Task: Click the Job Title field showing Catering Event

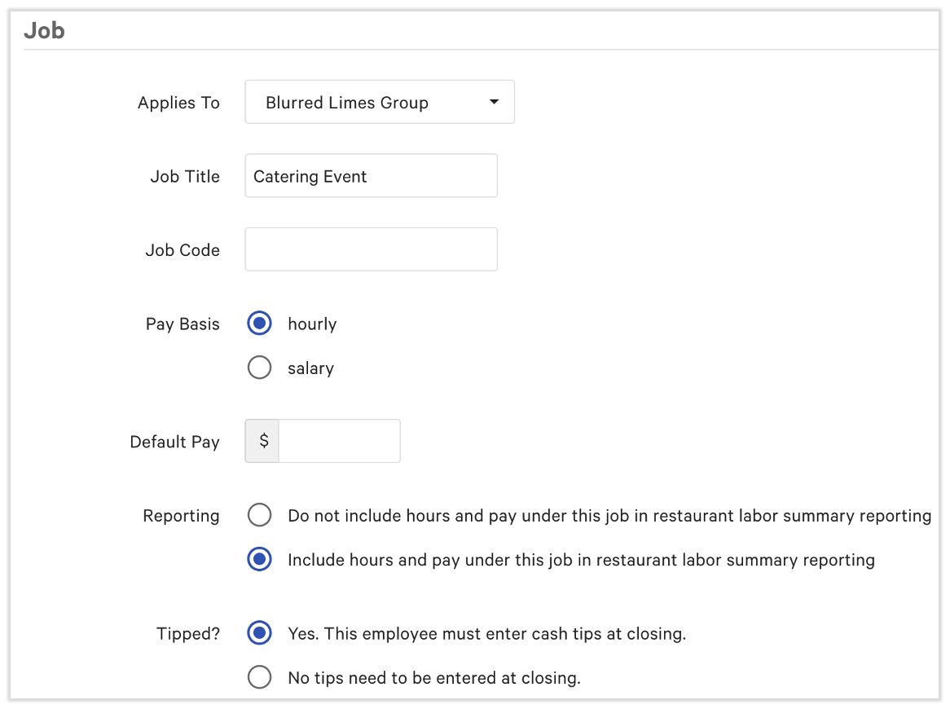Action: click(371, 175)
